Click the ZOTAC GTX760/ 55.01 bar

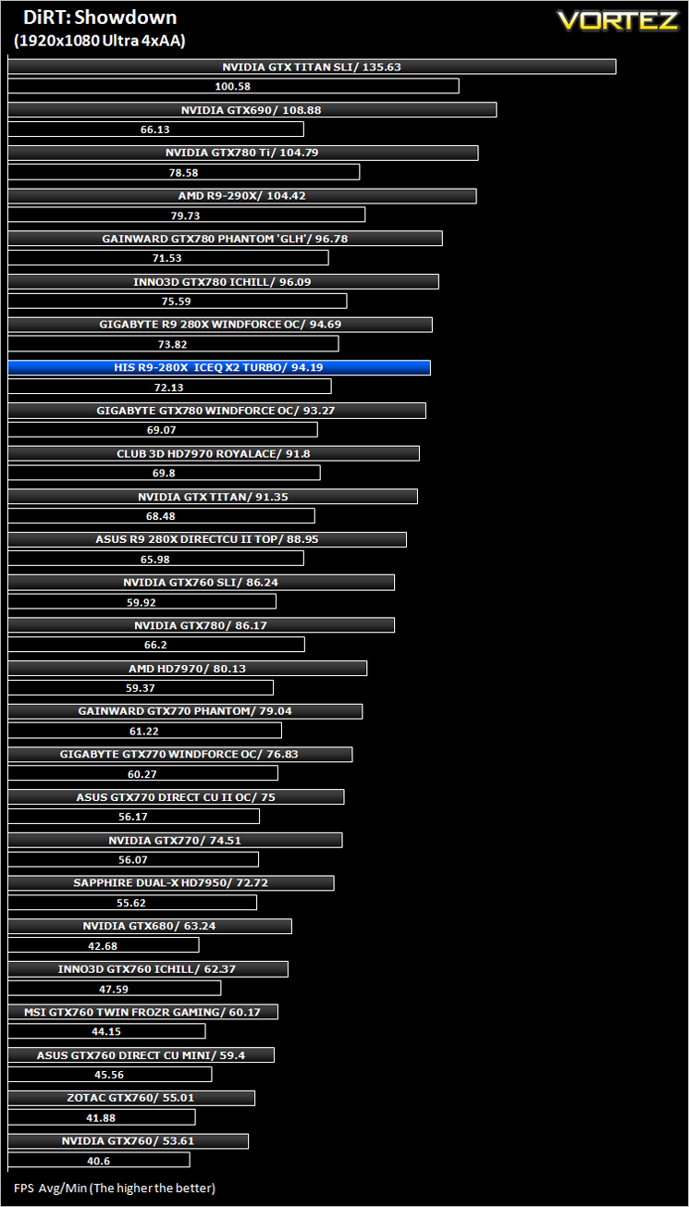point(131,1099)
